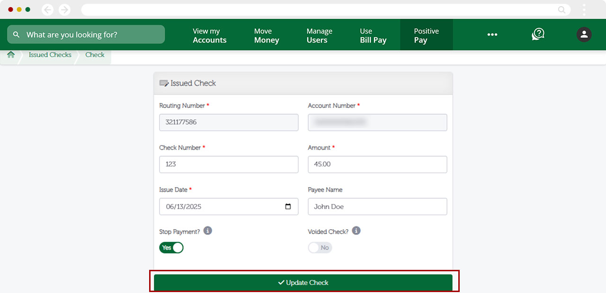Screen dimensions: 606x293
Task: Click the red browser window dot
Action: point(10,9)
